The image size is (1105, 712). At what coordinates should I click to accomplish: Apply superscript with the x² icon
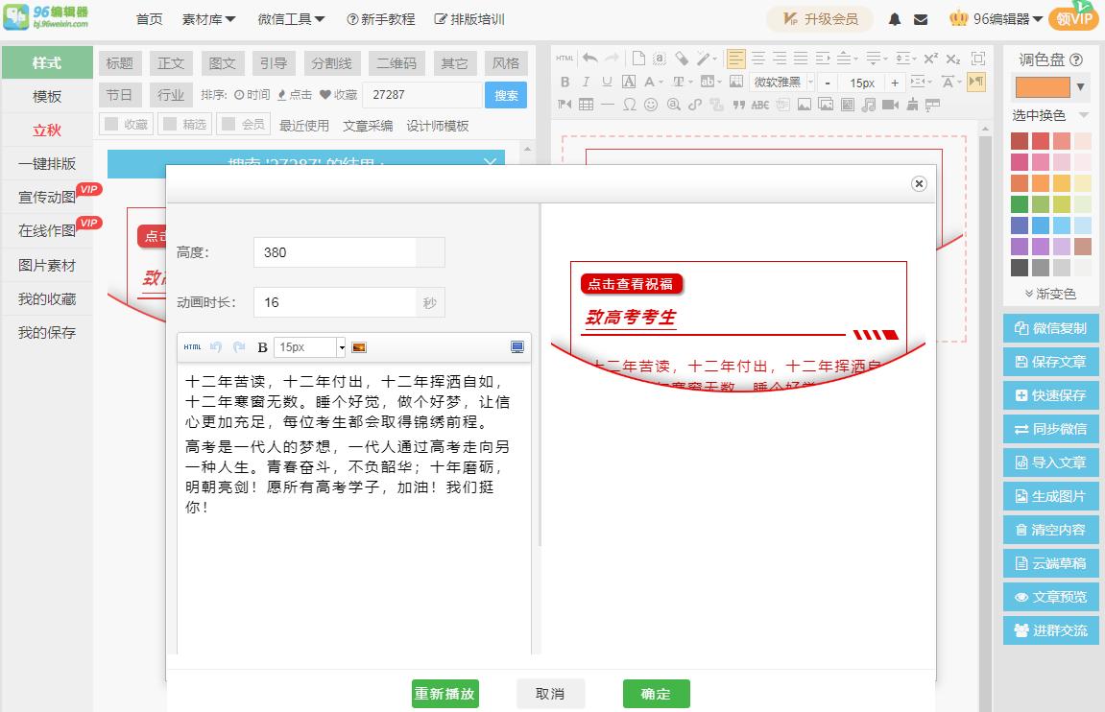click(x=928, y=59)
